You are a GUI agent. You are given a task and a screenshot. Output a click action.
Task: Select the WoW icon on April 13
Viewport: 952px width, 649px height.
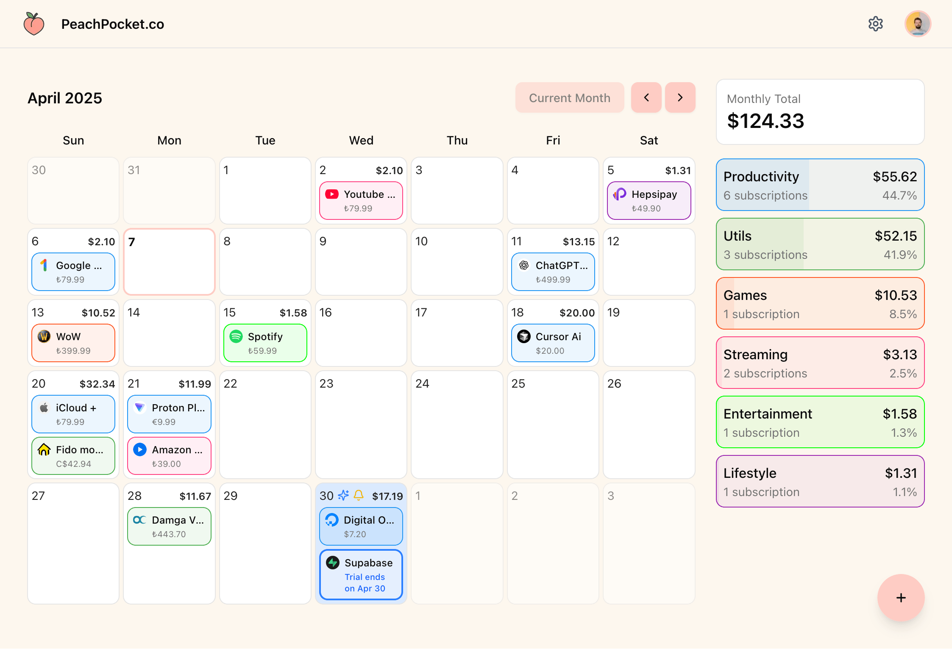coord(44,337)
